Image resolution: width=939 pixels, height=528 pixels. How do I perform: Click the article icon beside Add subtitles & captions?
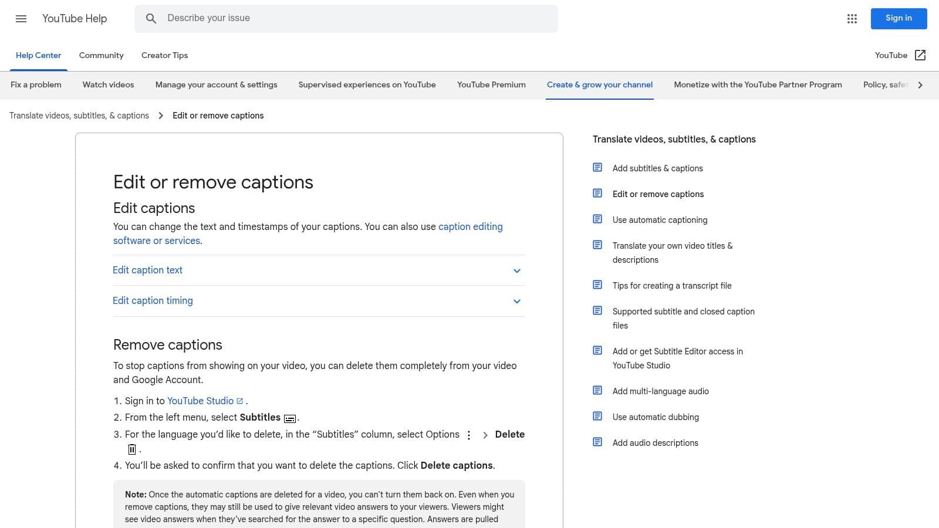597,168
